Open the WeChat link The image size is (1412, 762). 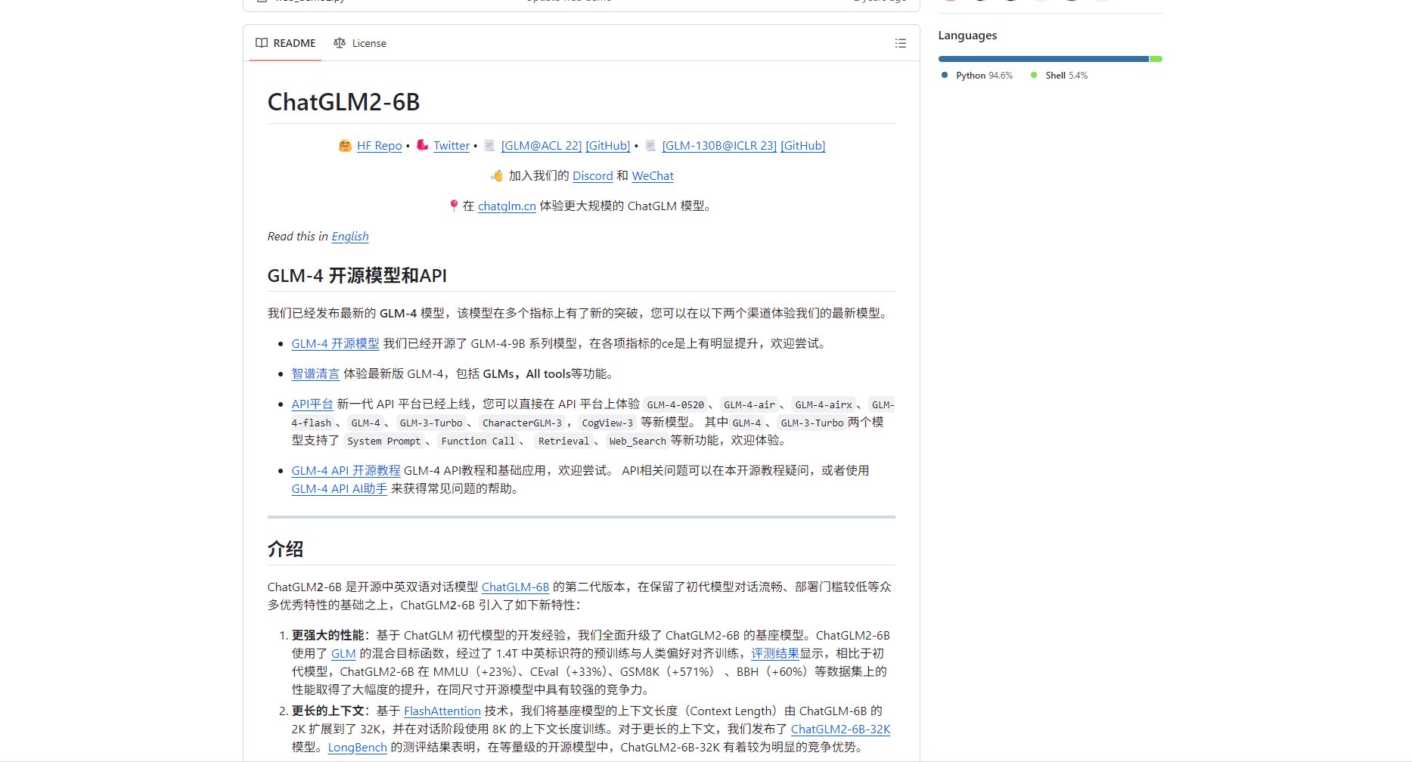652,176
